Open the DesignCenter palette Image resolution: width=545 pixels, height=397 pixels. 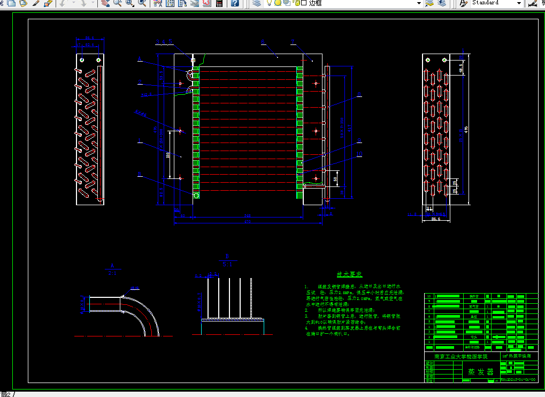tap(170, 3)
